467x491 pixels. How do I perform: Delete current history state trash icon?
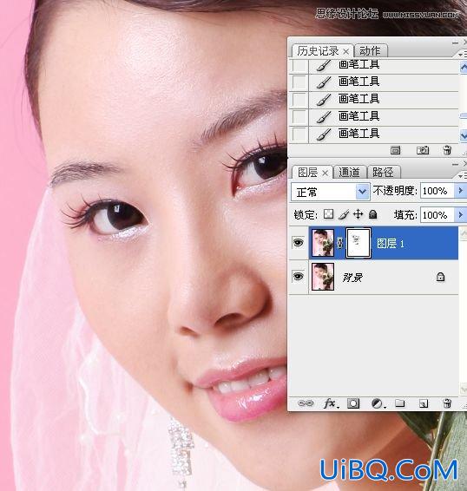(x=447, y=150)
